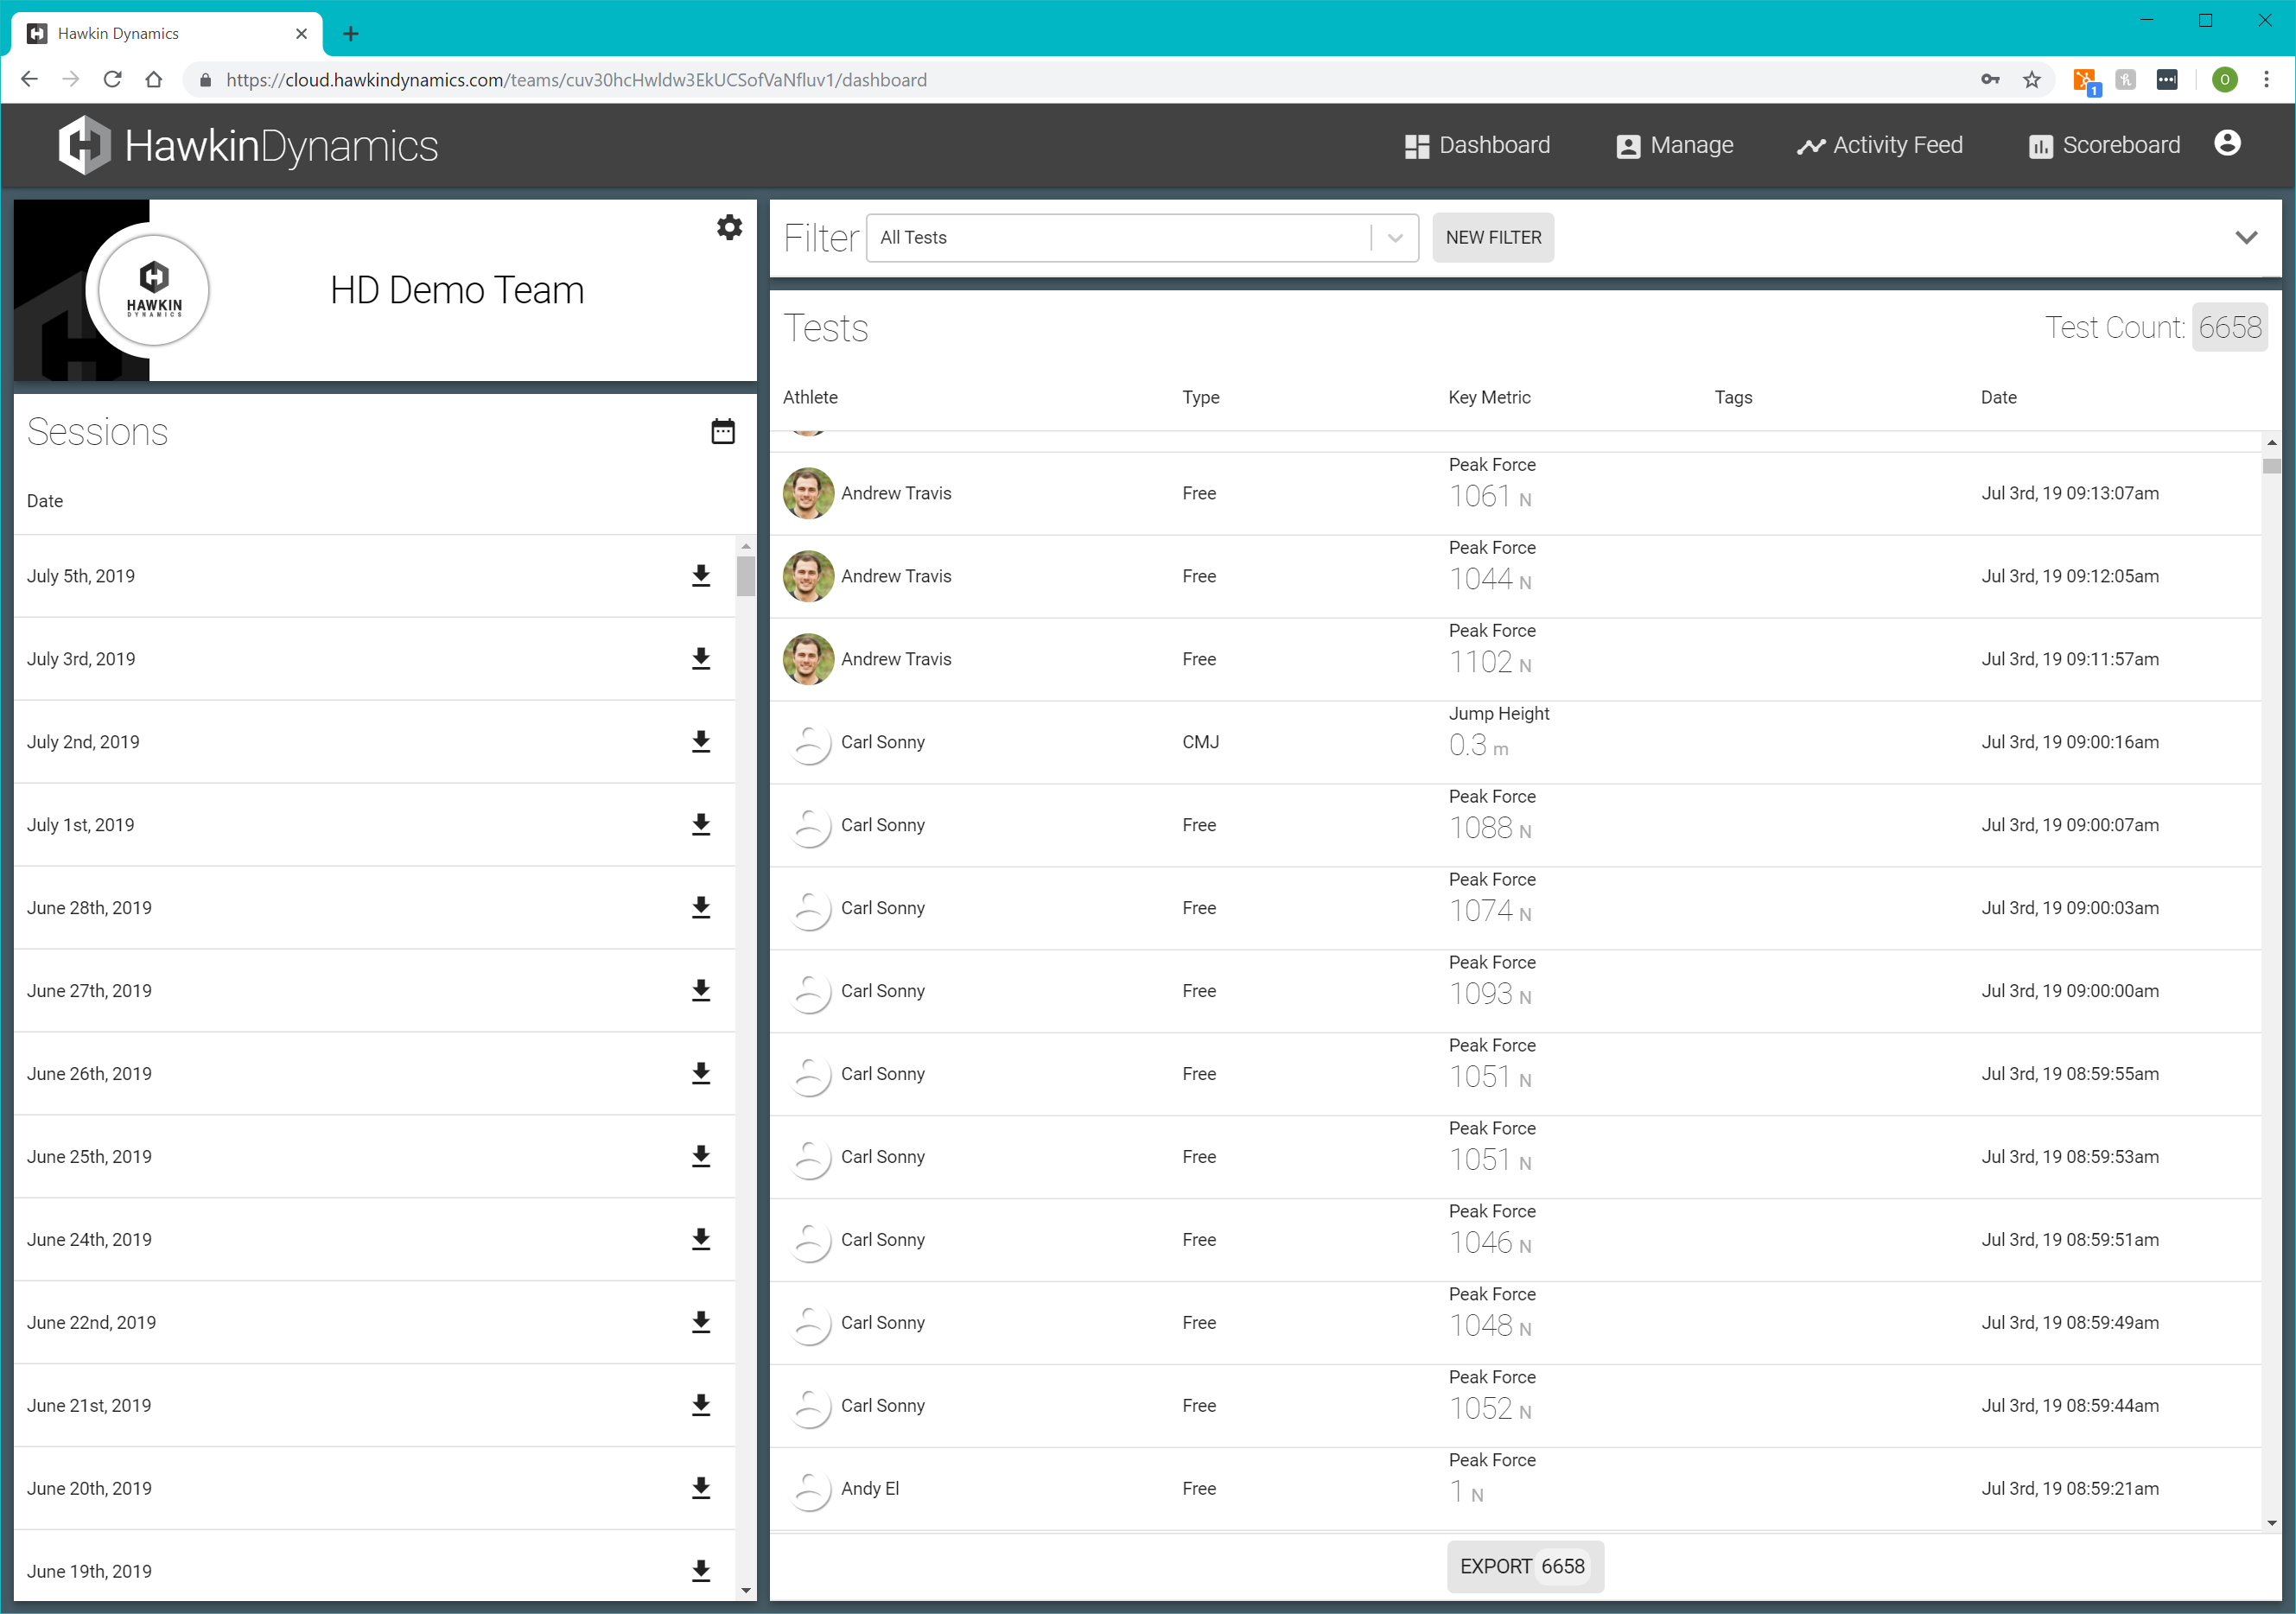The image size is (2296, 1614).
Task: Download the July 5th, 2019 session
Action: coord(701,576)
